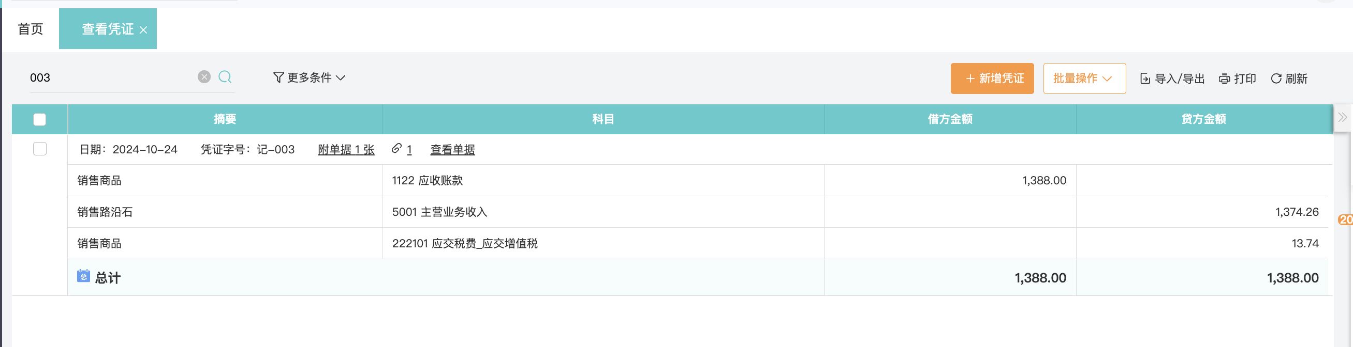The image size is (1353, 347).
Task: Check the 记-003 voucher row checkbox
Action: click(x=39, y=149)
